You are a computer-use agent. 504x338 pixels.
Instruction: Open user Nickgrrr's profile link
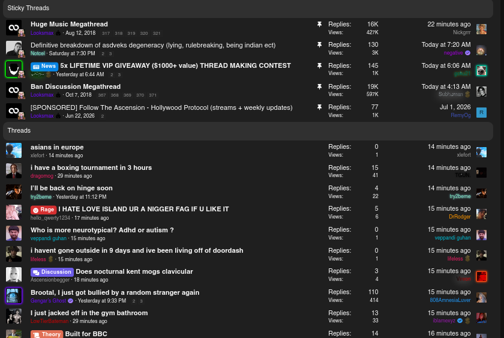click(461, 32)
